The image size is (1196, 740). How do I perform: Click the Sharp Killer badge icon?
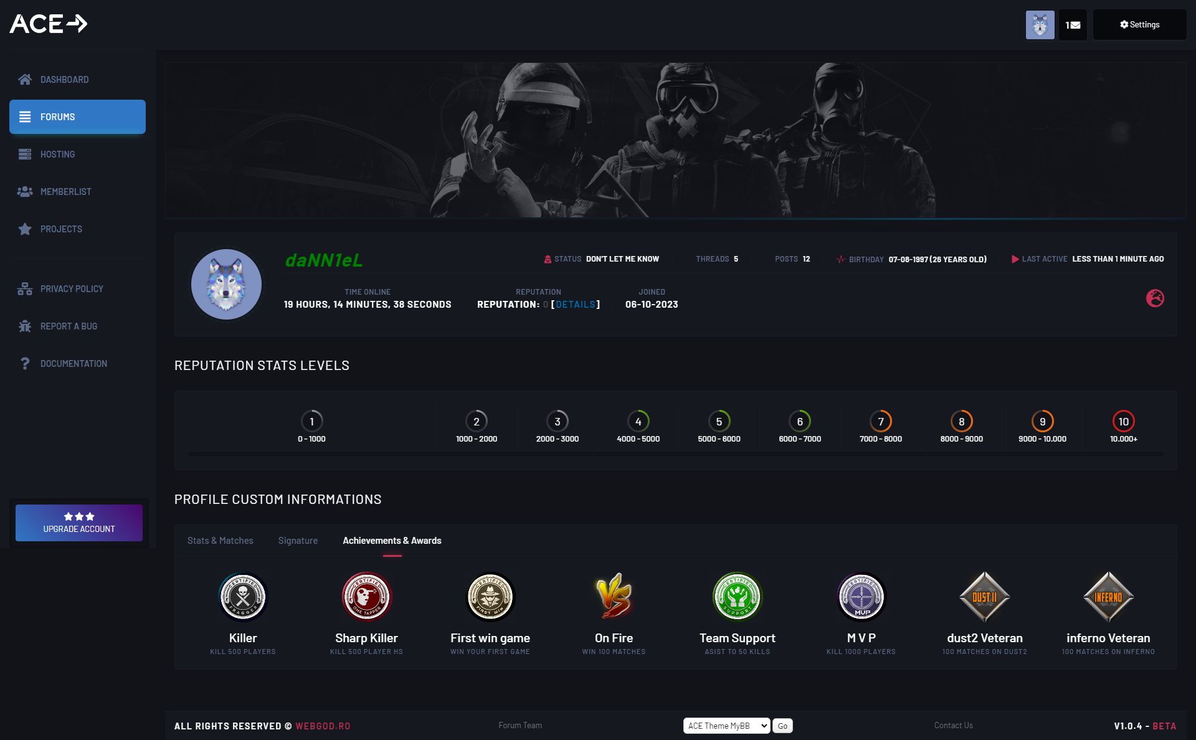click(366, 597)
